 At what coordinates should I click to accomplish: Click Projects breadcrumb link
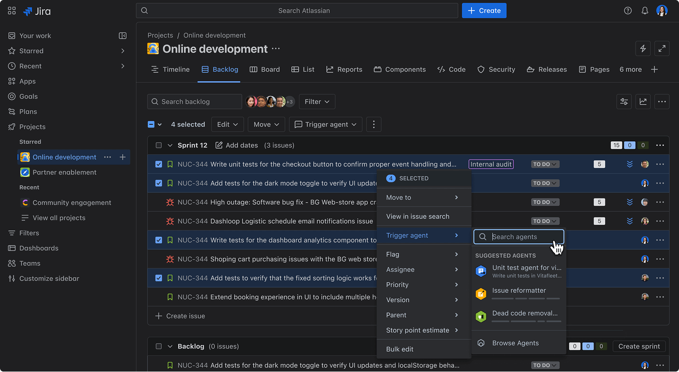coord(160,35)
